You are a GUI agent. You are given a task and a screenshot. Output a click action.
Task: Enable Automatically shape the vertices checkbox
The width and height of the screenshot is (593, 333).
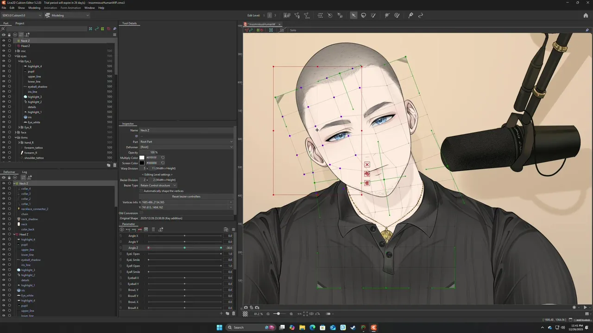[x=141, y=191]
